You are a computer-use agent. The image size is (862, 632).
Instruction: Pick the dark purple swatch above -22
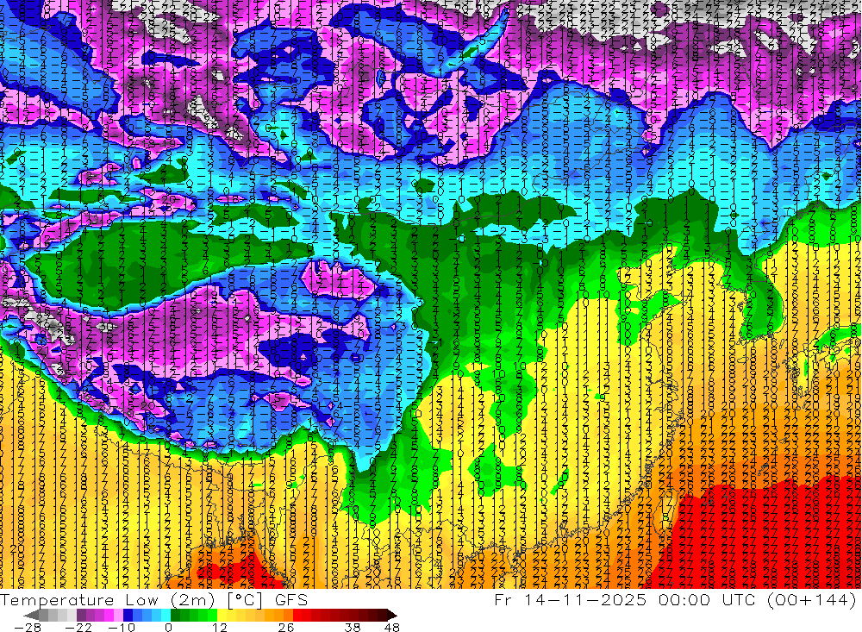pyautogui.click(x=81, y=616)
